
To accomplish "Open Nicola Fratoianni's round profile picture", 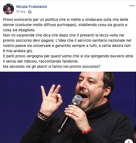I will (8, 9).
